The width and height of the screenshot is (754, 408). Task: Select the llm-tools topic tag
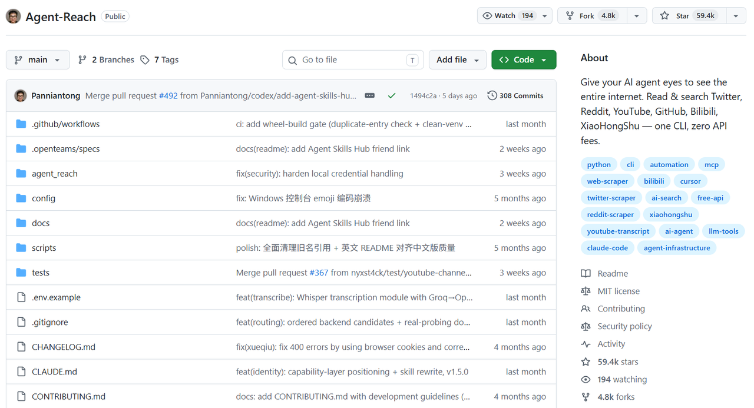tap(723, 231)
